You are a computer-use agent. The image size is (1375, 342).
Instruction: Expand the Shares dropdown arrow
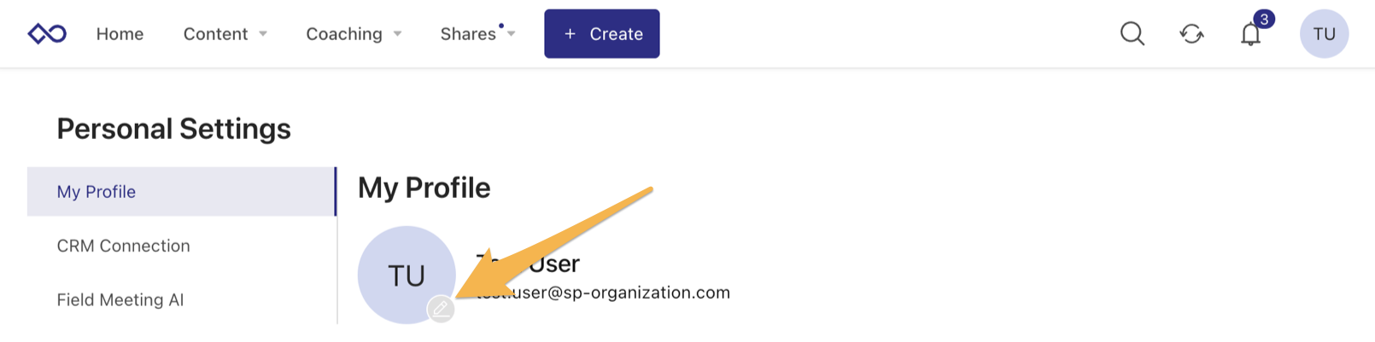click(x=512, y=34)
